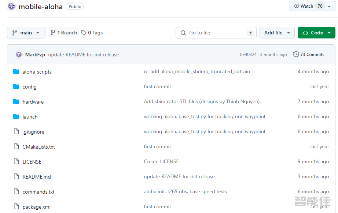
Task: Open the package.xml file
Action: 36,207
